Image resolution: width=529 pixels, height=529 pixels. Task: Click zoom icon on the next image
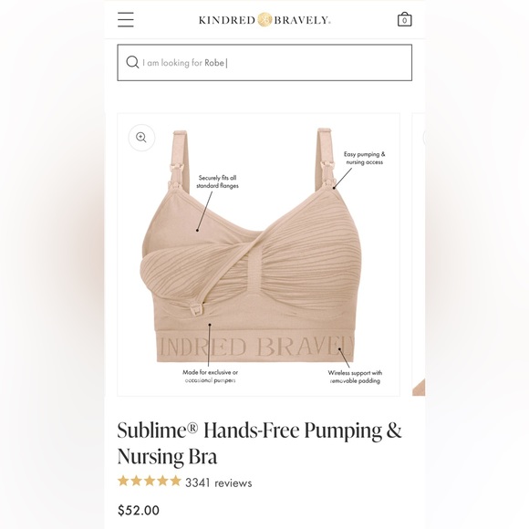coord(424,138)
